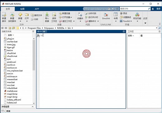
Task: Click the 新建实时脚本 (New Live Script) icon
Action: (12, 15)
